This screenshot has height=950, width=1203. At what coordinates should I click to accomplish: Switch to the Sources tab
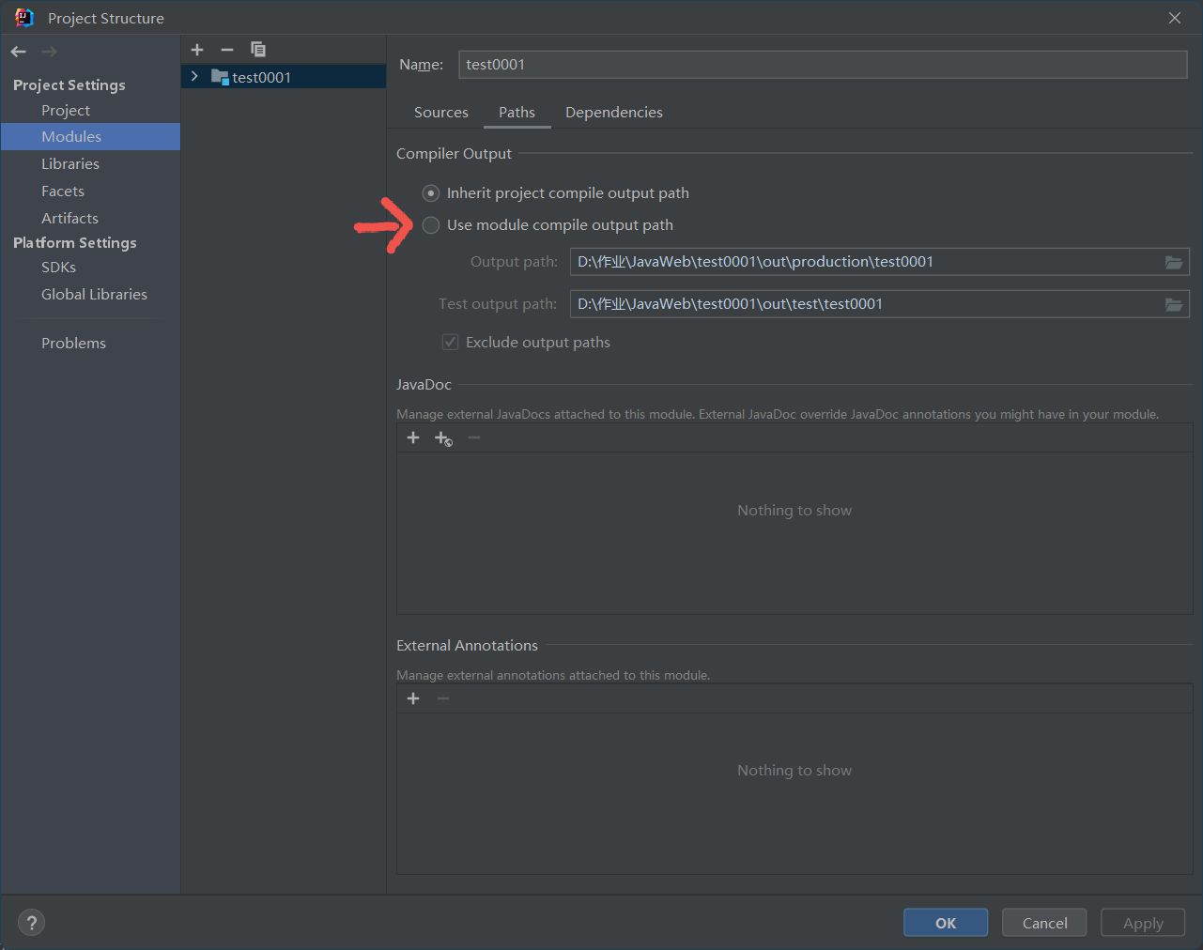click(x=440, y=113)
